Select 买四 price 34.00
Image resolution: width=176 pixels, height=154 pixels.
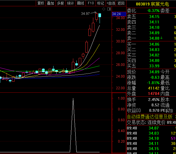[154, 60]
